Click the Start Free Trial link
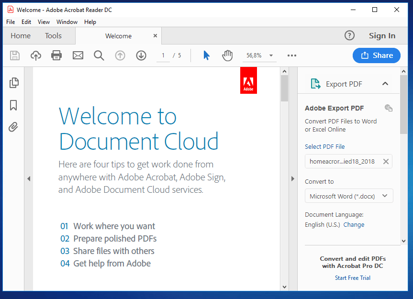 click(353, 278)
